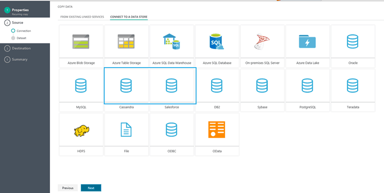Select the Azure Blob Storage icon
The width and height of the screenshot is (384, 193).
(x=81, y=42)
